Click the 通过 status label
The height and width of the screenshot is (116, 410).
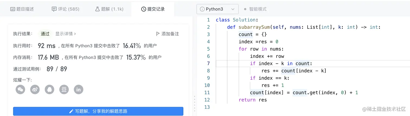[x=45, y=34]
